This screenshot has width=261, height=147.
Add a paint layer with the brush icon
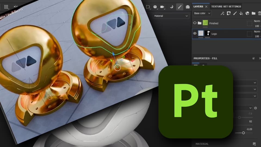[x=235, y=13]
